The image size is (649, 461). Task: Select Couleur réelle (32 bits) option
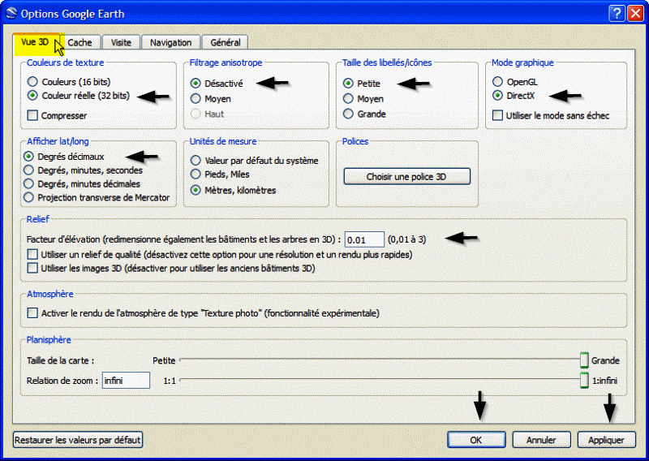click(x=32, y=96)
